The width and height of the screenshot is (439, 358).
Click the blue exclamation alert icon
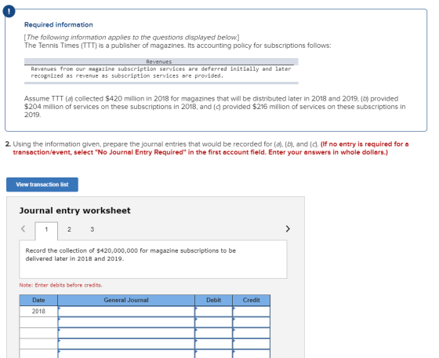click(9, 12)
